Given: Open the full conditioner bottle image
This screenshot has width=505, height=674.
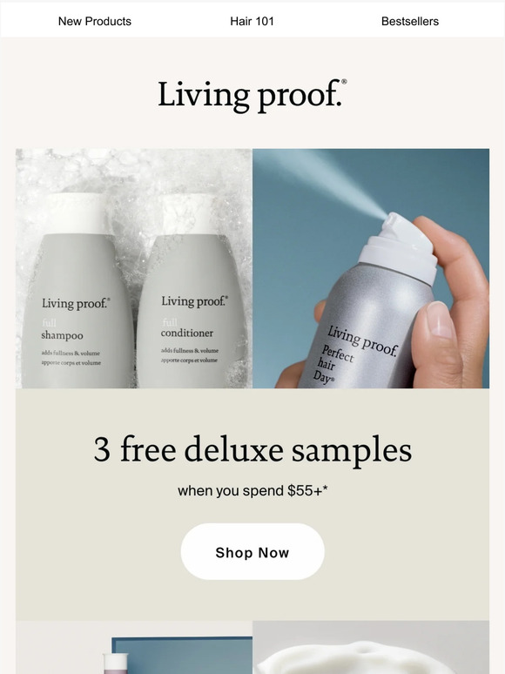Looking at the screenshot, I should point(192,293).
